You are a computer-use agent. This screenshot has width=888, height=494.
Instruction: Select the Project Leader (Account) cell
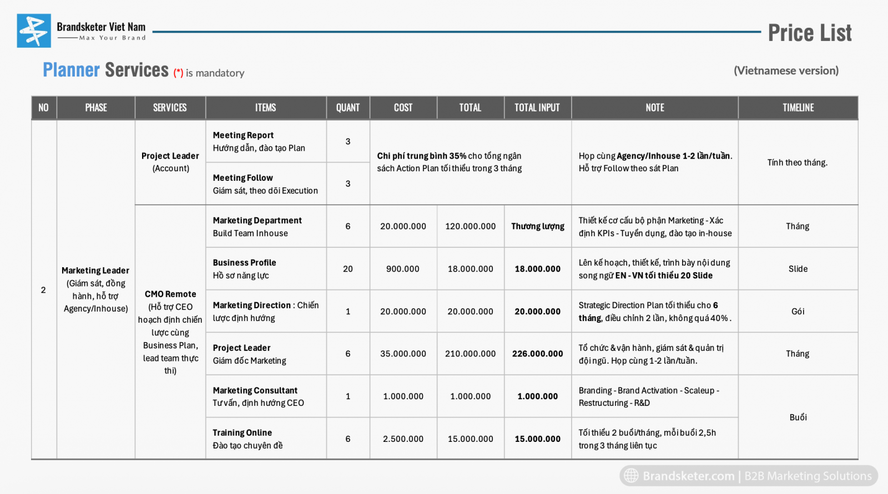pos(170,162)
